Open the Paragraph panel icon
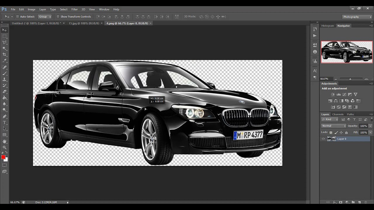Viewport: 374px width, 210px height. click(315, 77)
